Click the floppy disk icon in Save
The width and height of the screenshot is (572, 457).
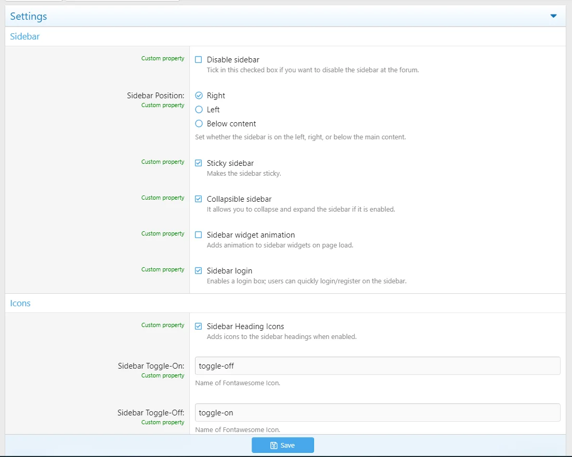pyautogui.click(x=274, y=446)
